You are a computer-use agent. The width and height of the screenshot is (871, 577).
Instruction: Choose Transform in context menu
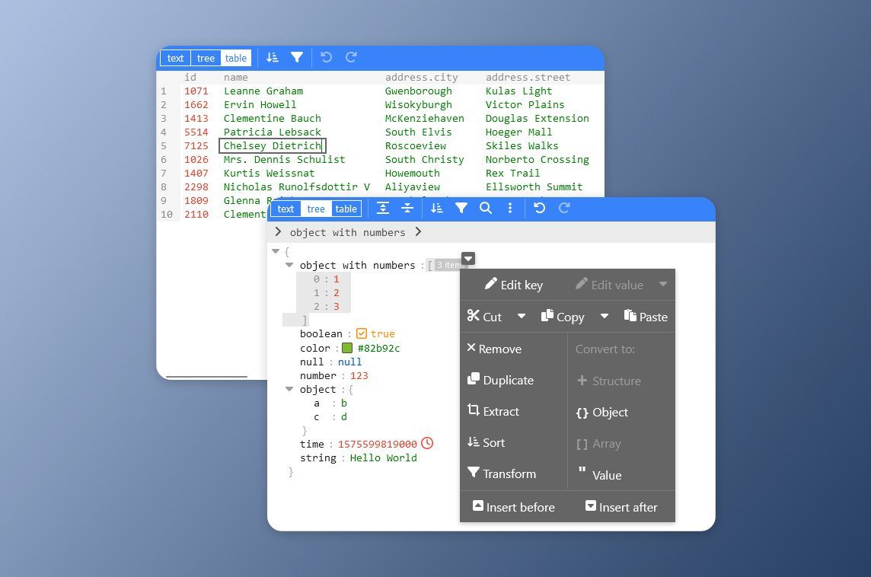502,473
